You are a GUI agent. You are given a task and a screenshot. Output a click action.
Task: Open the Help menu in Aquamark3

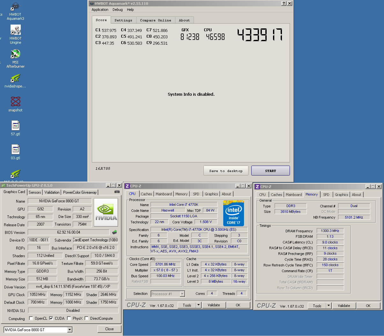(130, 10)
